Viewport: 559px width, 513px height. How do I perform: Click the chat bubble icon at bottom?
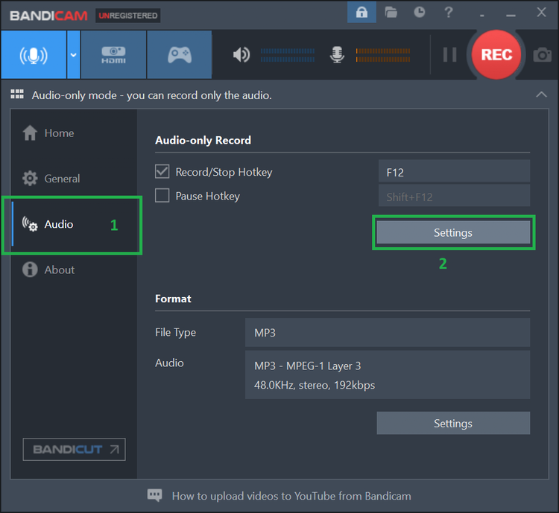[154, 496]
